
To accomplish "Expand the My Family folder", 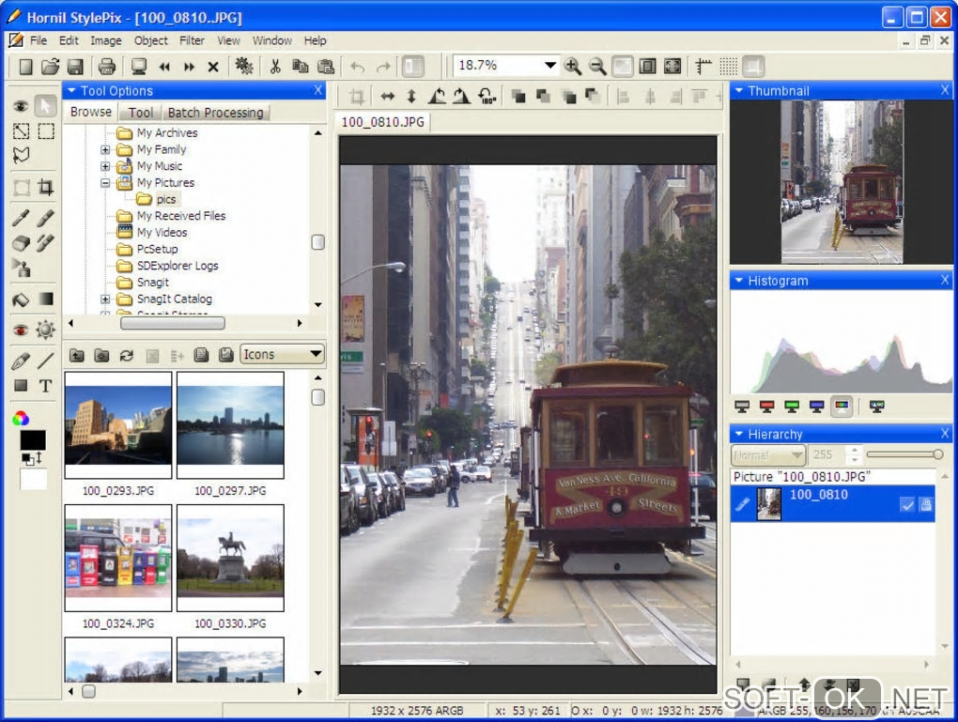I will [105, 149].
